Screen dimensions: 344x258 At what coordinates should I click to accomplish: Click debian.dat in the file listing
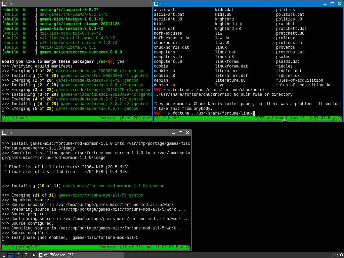coord(165,85)
